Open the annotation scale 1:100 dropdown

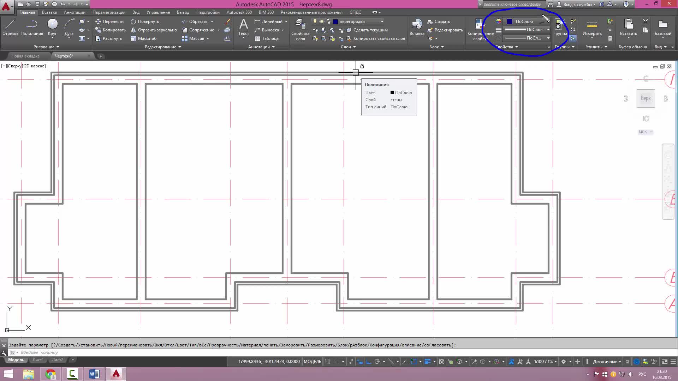pyautogui.click(x=546, y=362)
